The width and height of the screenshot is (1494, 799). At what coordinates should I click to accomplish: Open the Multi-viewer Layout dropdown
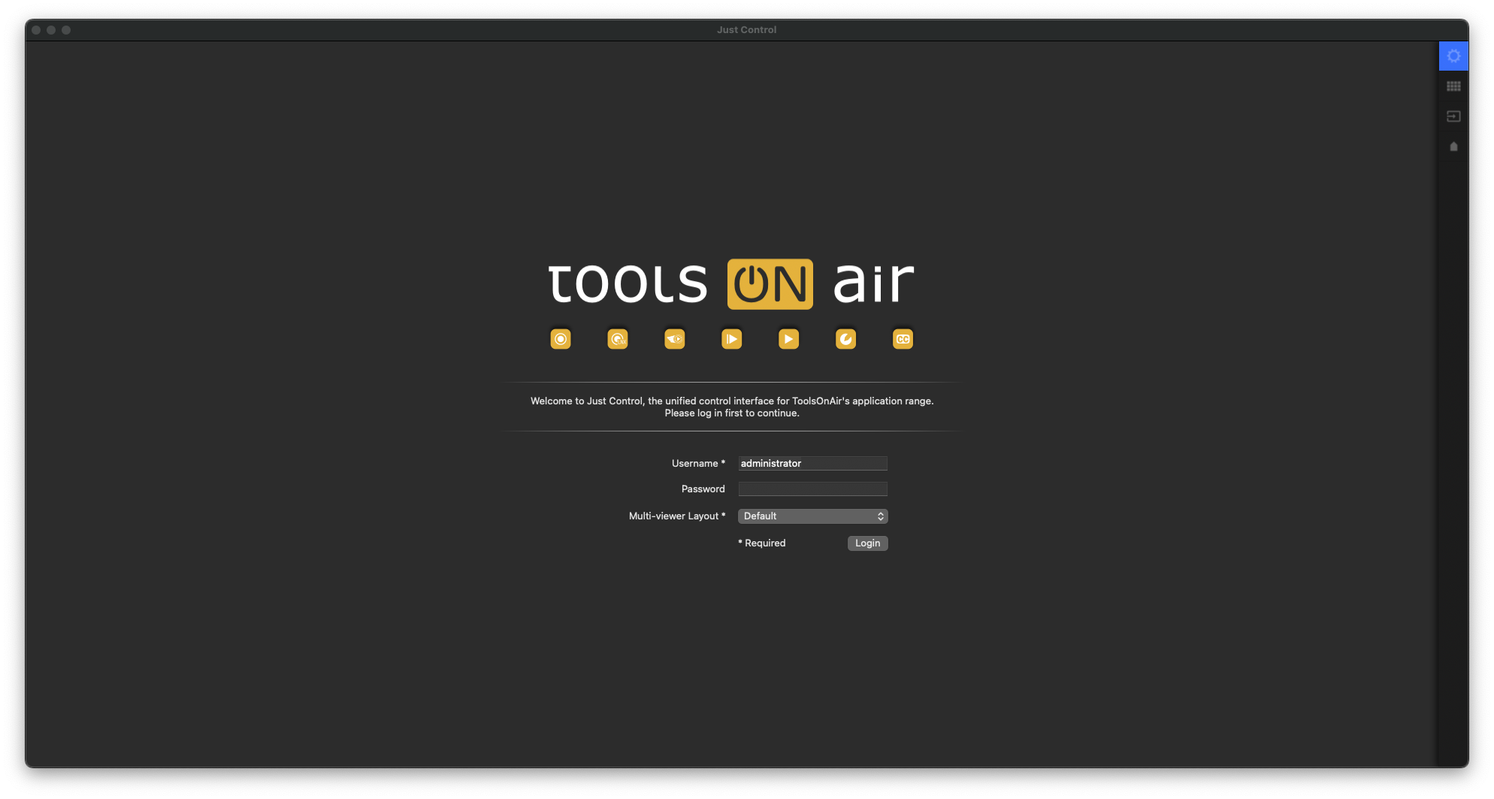click(812, 516)
